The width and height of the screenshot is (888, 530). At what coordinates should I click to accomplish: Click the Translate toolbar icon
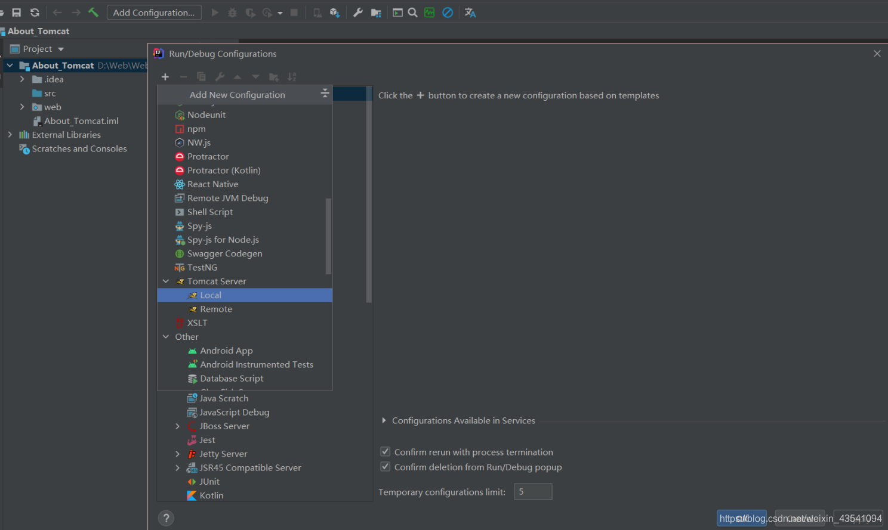point(470,13)
